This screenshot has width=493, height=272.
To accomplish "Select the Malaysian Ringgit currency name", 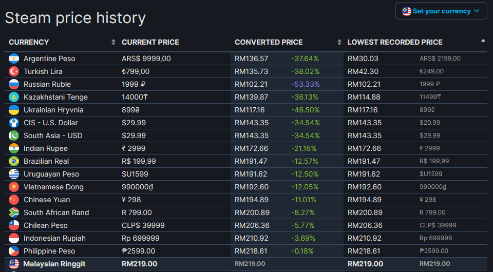I will pos(54,264).
